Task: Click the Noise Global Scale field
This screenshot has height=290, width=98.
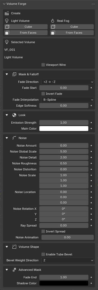Action: [x=64, y=151]
